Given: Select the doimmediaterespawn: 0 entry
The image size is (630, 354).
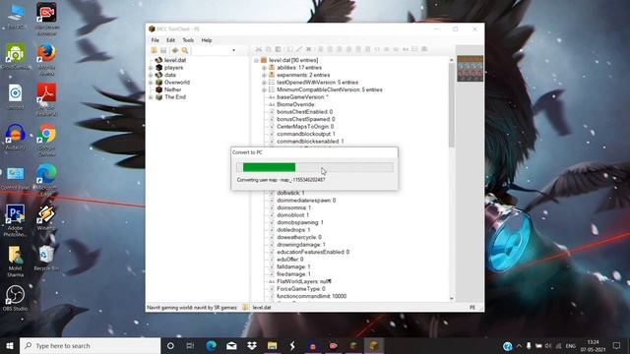Looking at the screenshot, I should (x=306, y=201).
